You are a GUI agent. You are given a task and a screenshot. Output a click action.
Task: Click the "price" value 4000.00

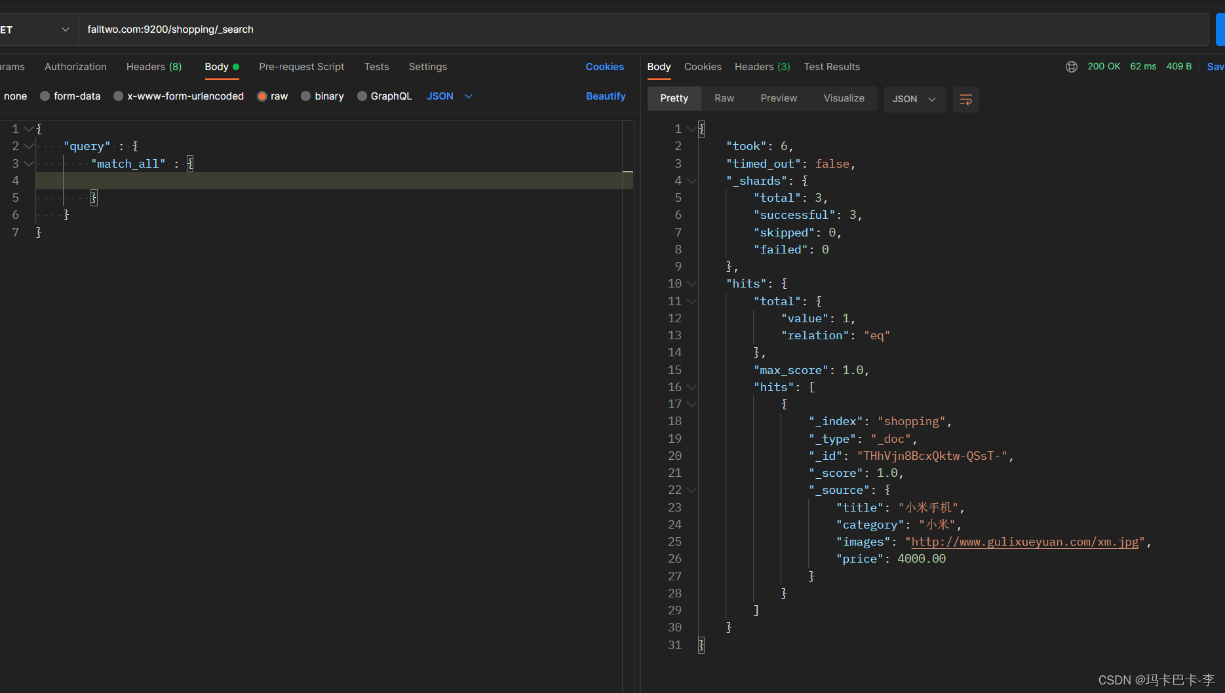(x=922, y=559)
